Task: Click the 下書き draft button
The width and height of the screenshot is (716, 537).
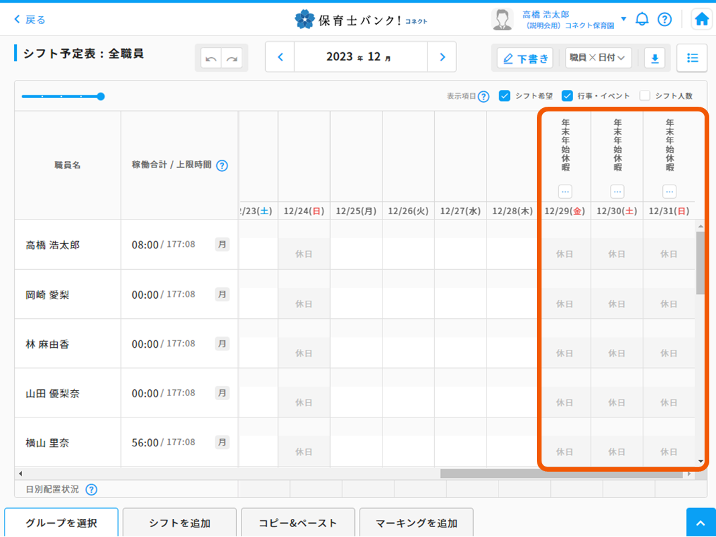Action: pyautogui.click(x=525, y=58)
